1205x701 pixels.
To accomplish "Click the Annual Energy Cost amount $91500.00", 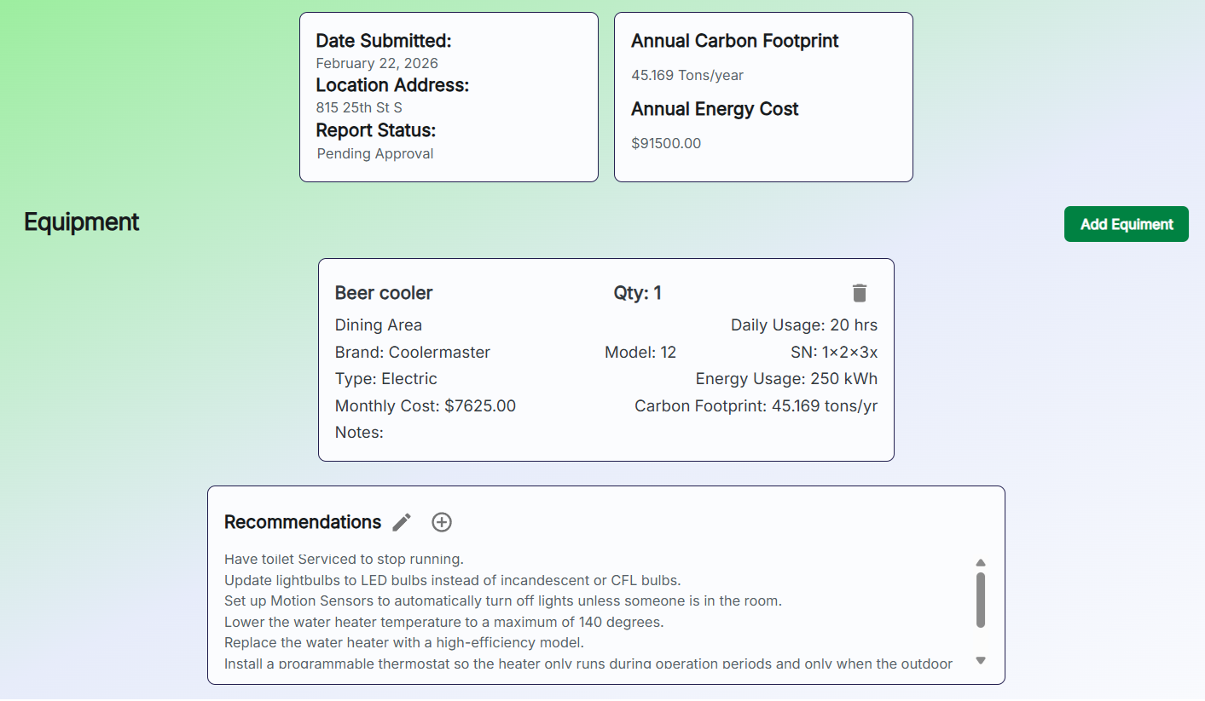I will pyautogui.click(x=666, y=143).
